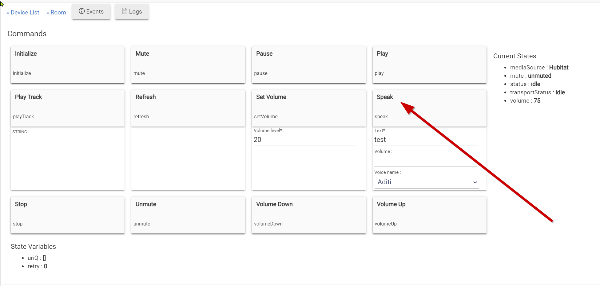
Task: Focus the Play Track STRING input field
Action: pos(64,142)
